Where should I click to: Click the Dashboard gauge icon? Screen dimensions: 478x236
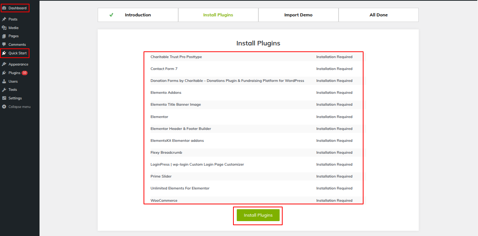(4, 8)
